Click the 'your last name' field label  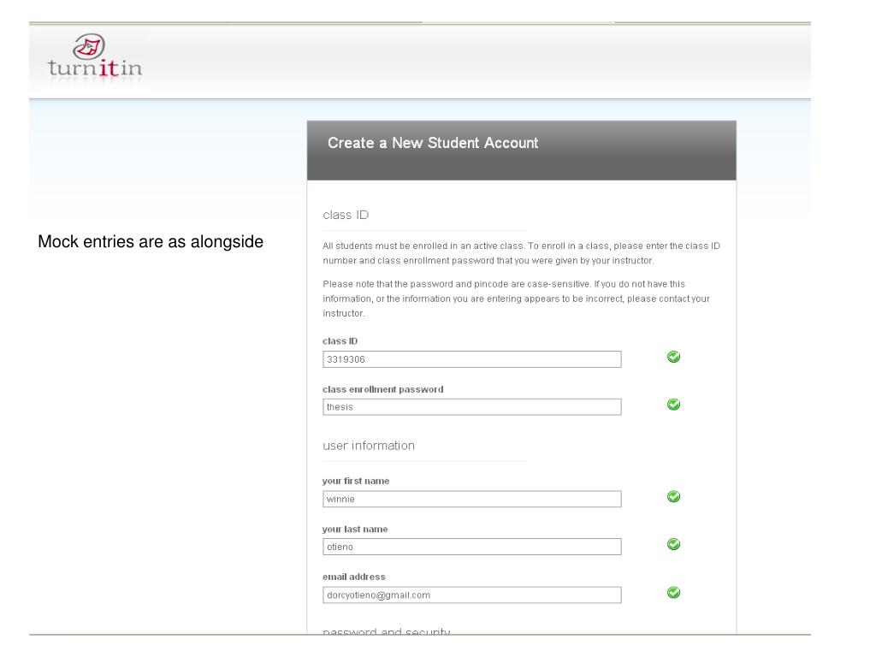(x=355, y=529)
